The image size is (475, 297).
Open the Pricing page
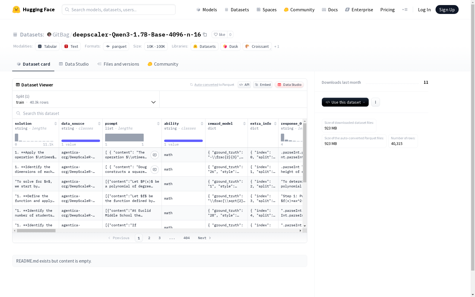click(x=387, y=10)
